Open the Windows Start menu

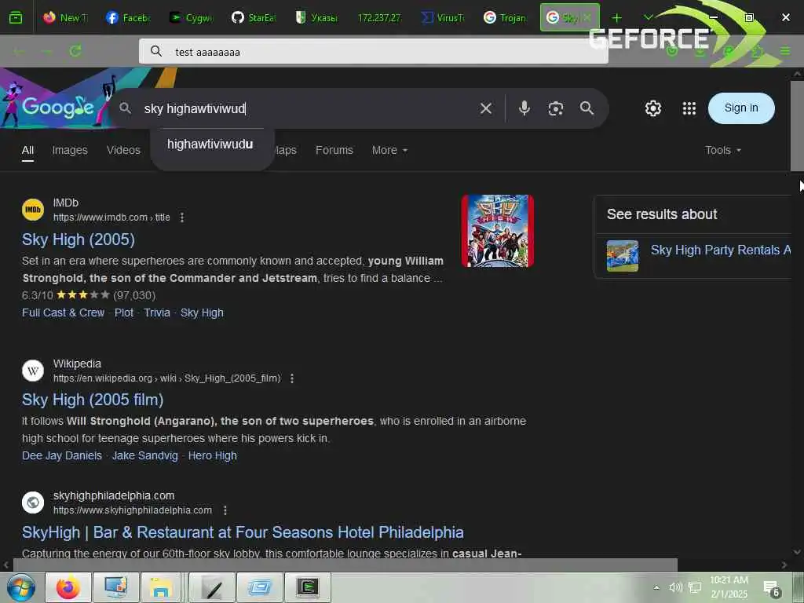click(20, 587)
